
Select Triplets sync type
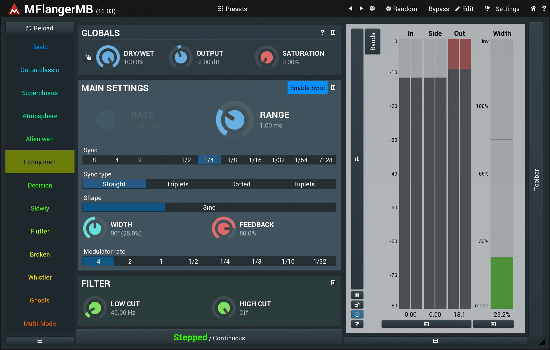(177, 184)
